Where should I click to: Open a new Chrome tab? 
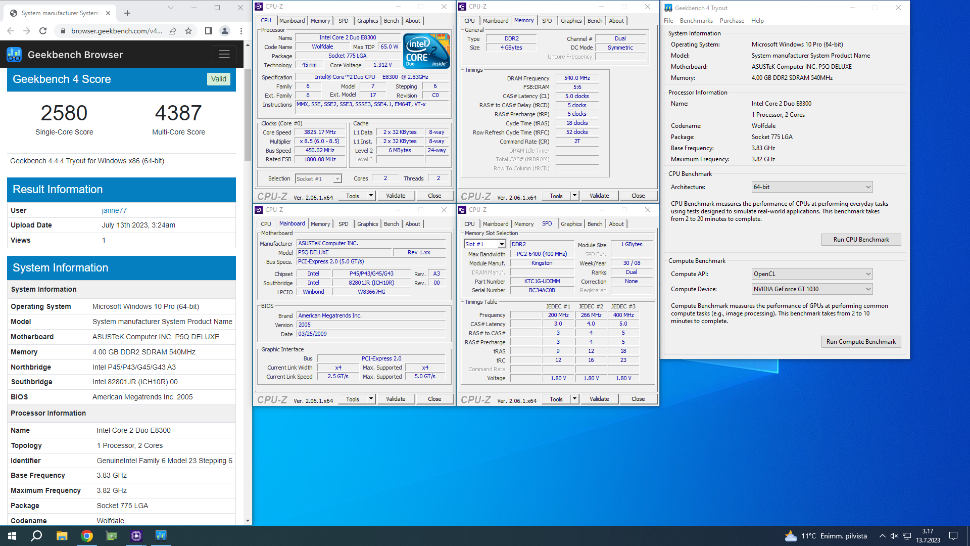point(127,13)
